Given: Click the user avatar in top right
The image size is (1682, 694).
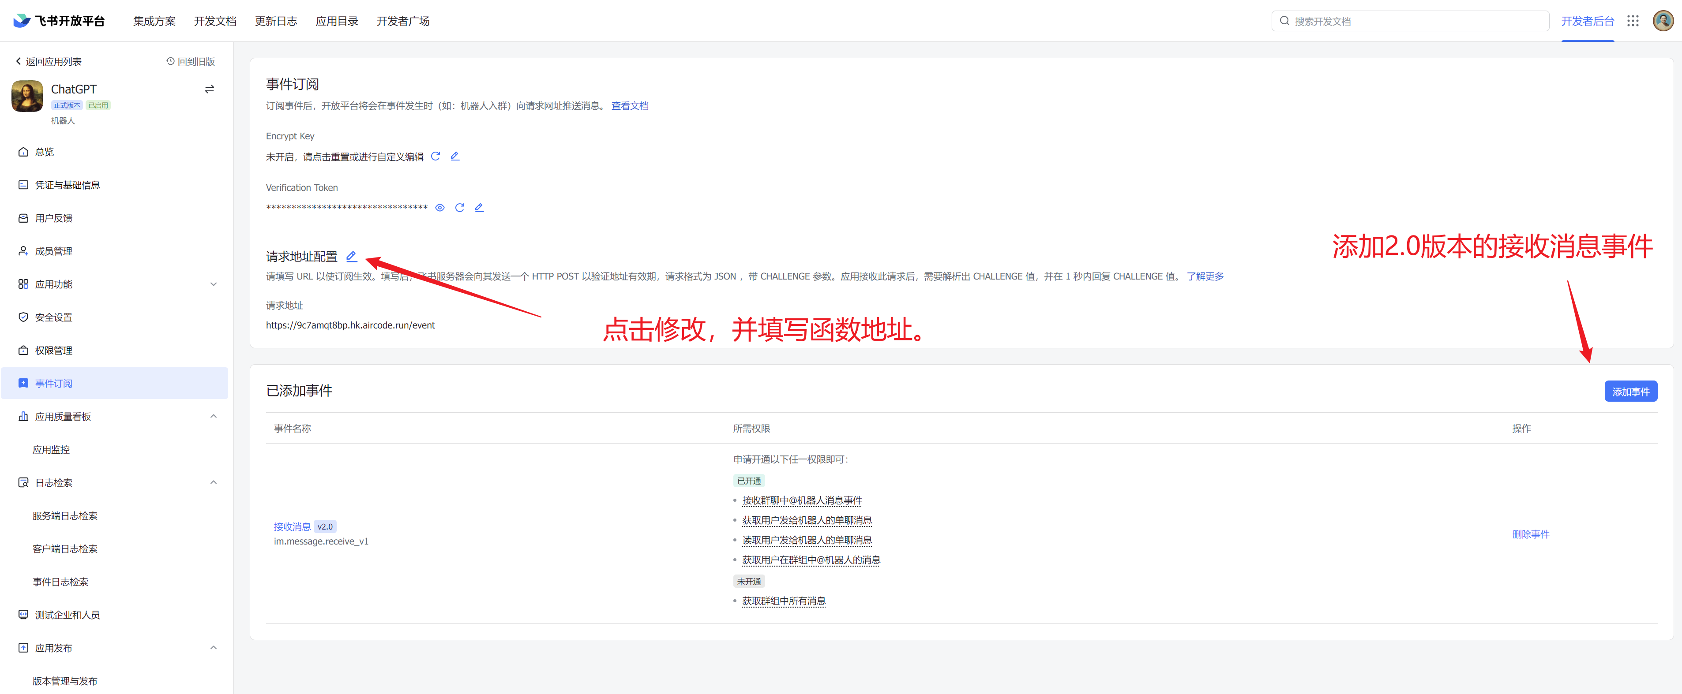Looking at the screenshot, I should click(1663, 21).
